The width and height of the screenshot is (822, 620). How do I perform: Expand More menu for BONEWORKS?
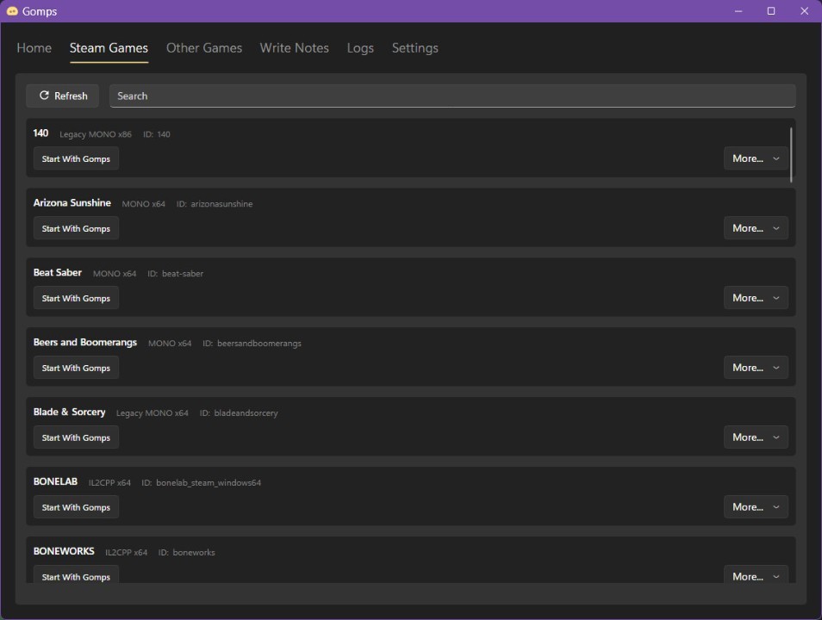756,574
